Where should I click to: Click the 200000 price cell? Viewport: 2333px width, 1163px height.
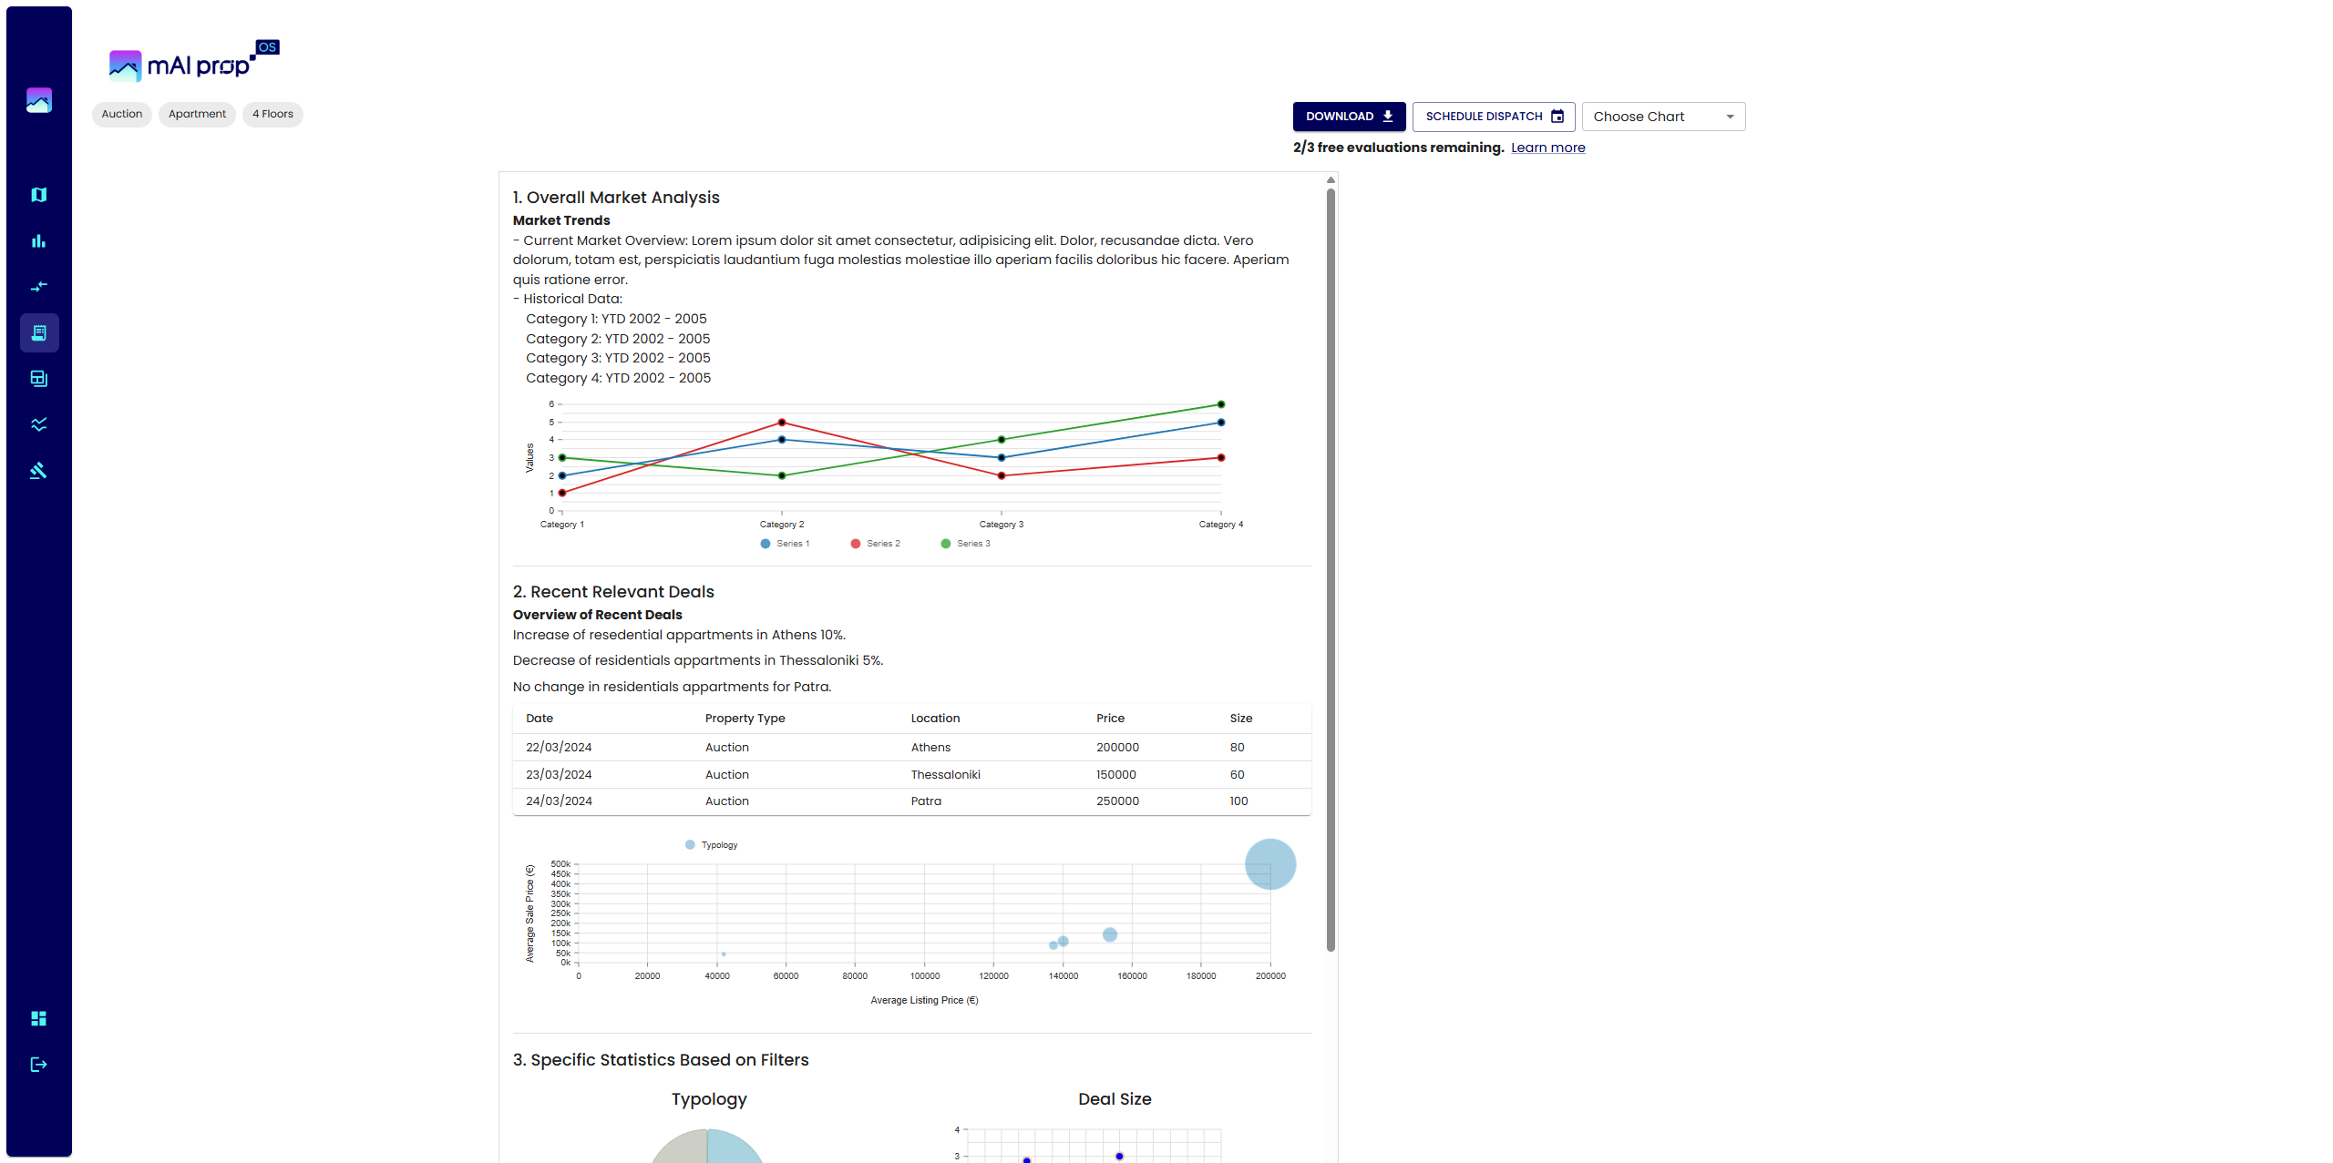(x=1117, y=748)
